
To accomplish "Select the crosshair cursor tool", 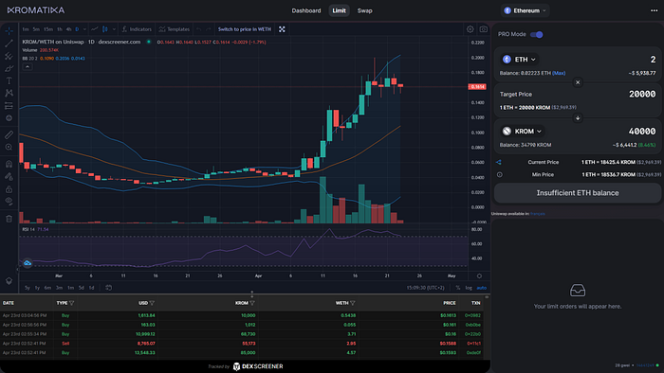I will pyautogui.click(x=9, y=31).
